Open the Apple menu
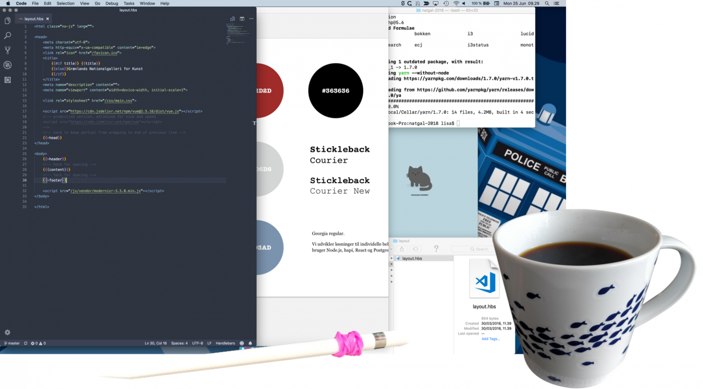Image resolution: width=703 pixels, height=389 pixels. (x=8, y=4)
